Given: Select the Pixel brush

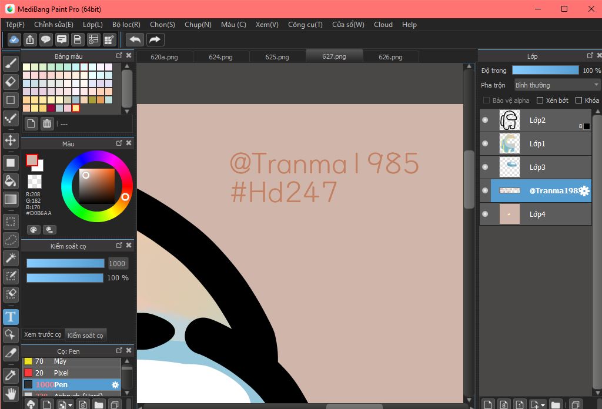Looking at the screenshot, I should click(x=72, y=373).
